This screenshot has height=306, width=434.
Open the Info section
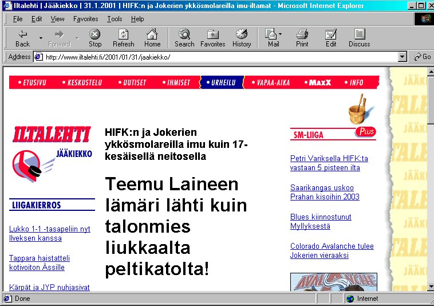354,83
